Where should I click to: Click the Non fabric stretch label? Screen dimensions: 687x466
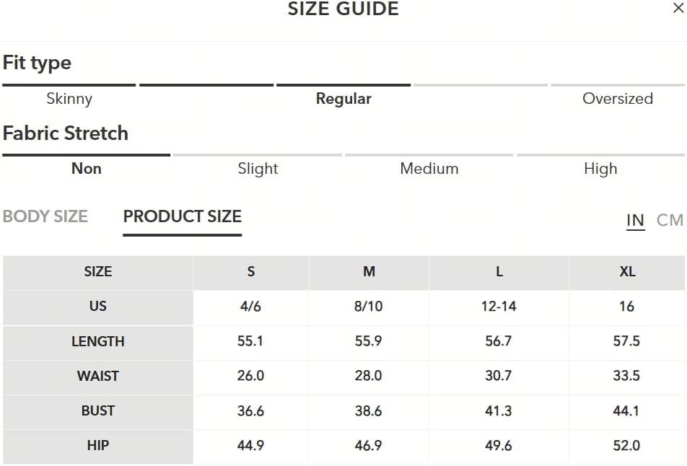click(x=87, y=169)
